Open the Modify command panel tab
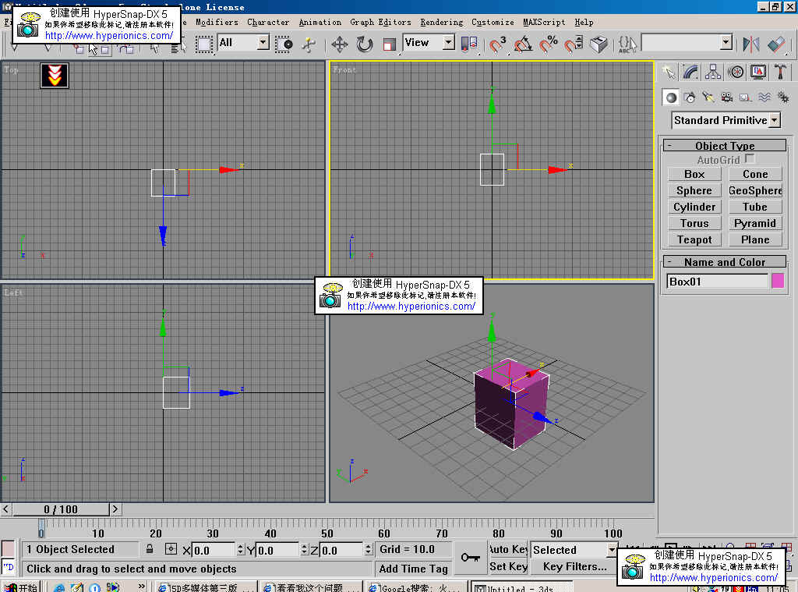The height and width of the screenshot is (592, 798). pos(690,73)
